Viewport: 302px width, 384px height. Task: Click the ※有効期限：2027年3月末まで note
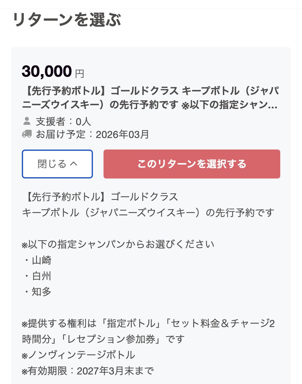88,371
